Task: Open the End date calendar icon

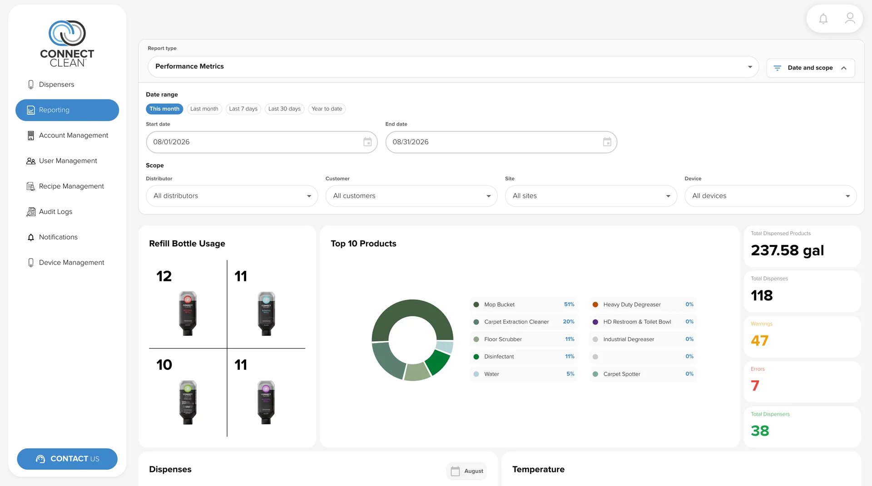Action: [x=607, y=142]
